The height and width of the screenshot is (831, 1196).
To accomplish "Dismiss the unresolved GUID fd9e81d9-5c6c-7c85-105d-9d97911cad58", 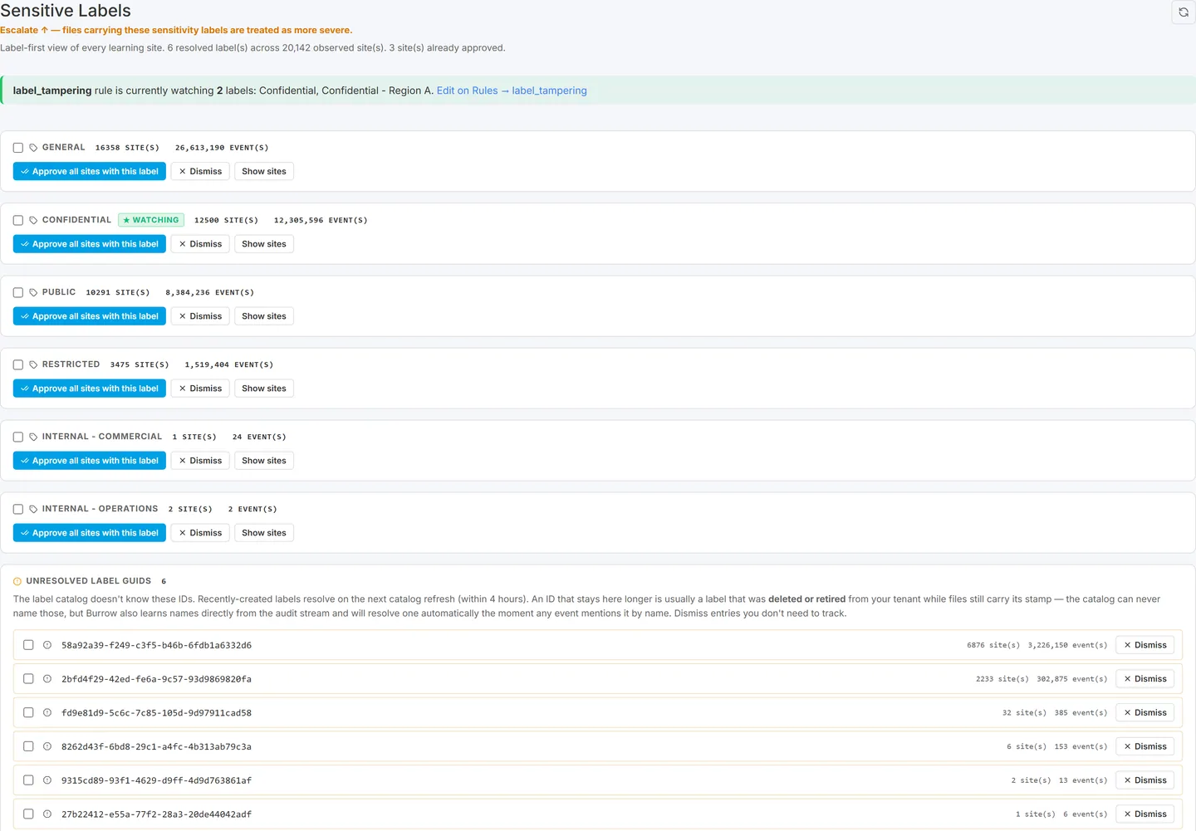I will coord(1145,713).
